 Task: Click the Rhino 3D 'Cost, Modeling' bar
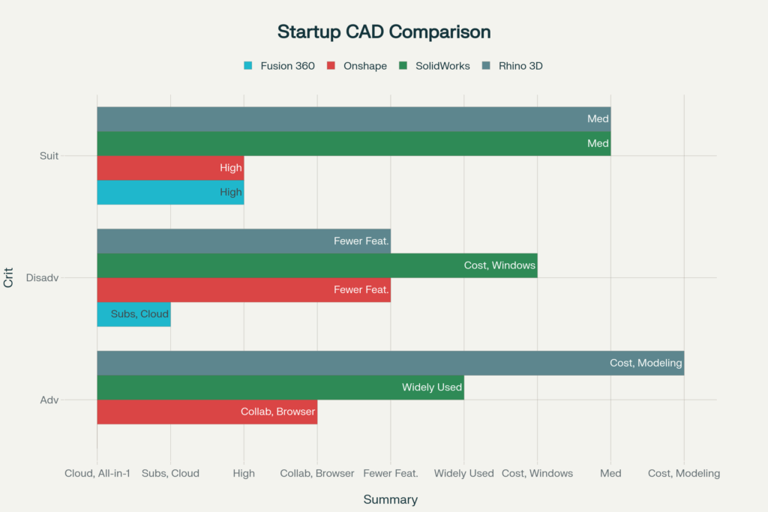(390, 363)
